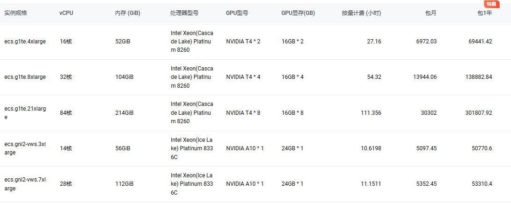Viewport: 511px width, 203px height.
Task: Click the 32核 vCPU cell
Action: tap(66, 77)
